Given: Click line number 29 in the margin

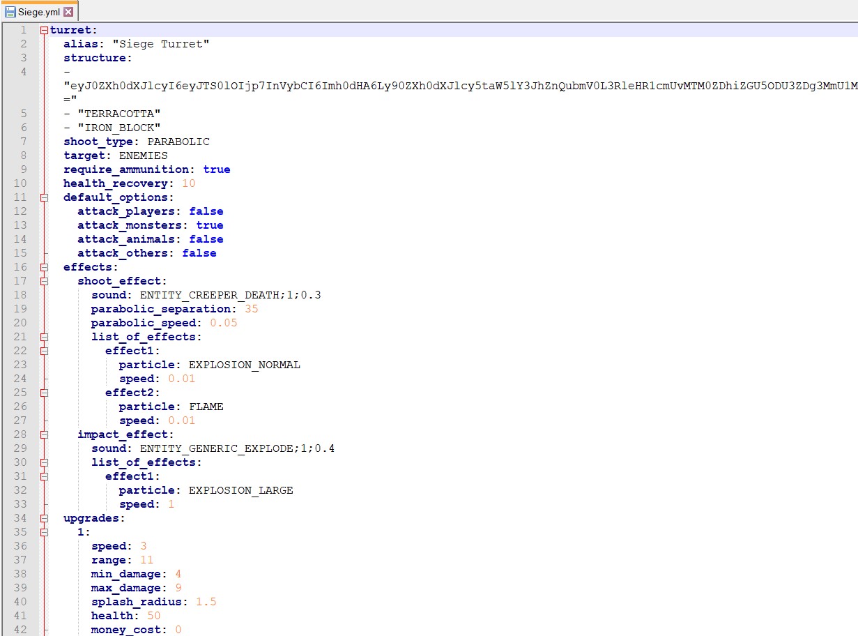Looking at the screenshot, I should click(x=20, y=448).
